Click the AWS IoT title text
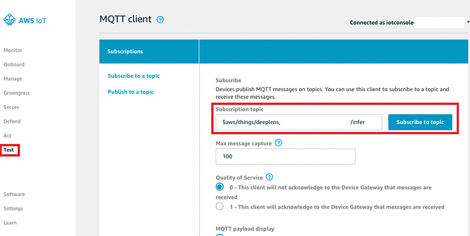Viewport: 470px width, 236px height. [x=33, y=21]
